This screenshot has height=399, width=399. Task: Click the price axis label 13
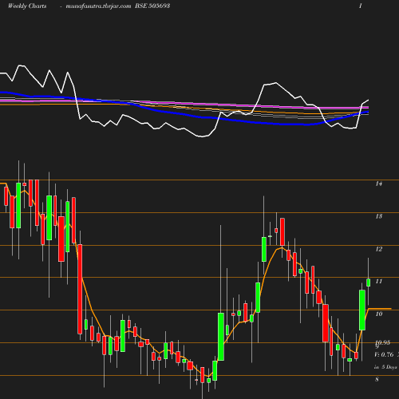(x=379, y=216)
